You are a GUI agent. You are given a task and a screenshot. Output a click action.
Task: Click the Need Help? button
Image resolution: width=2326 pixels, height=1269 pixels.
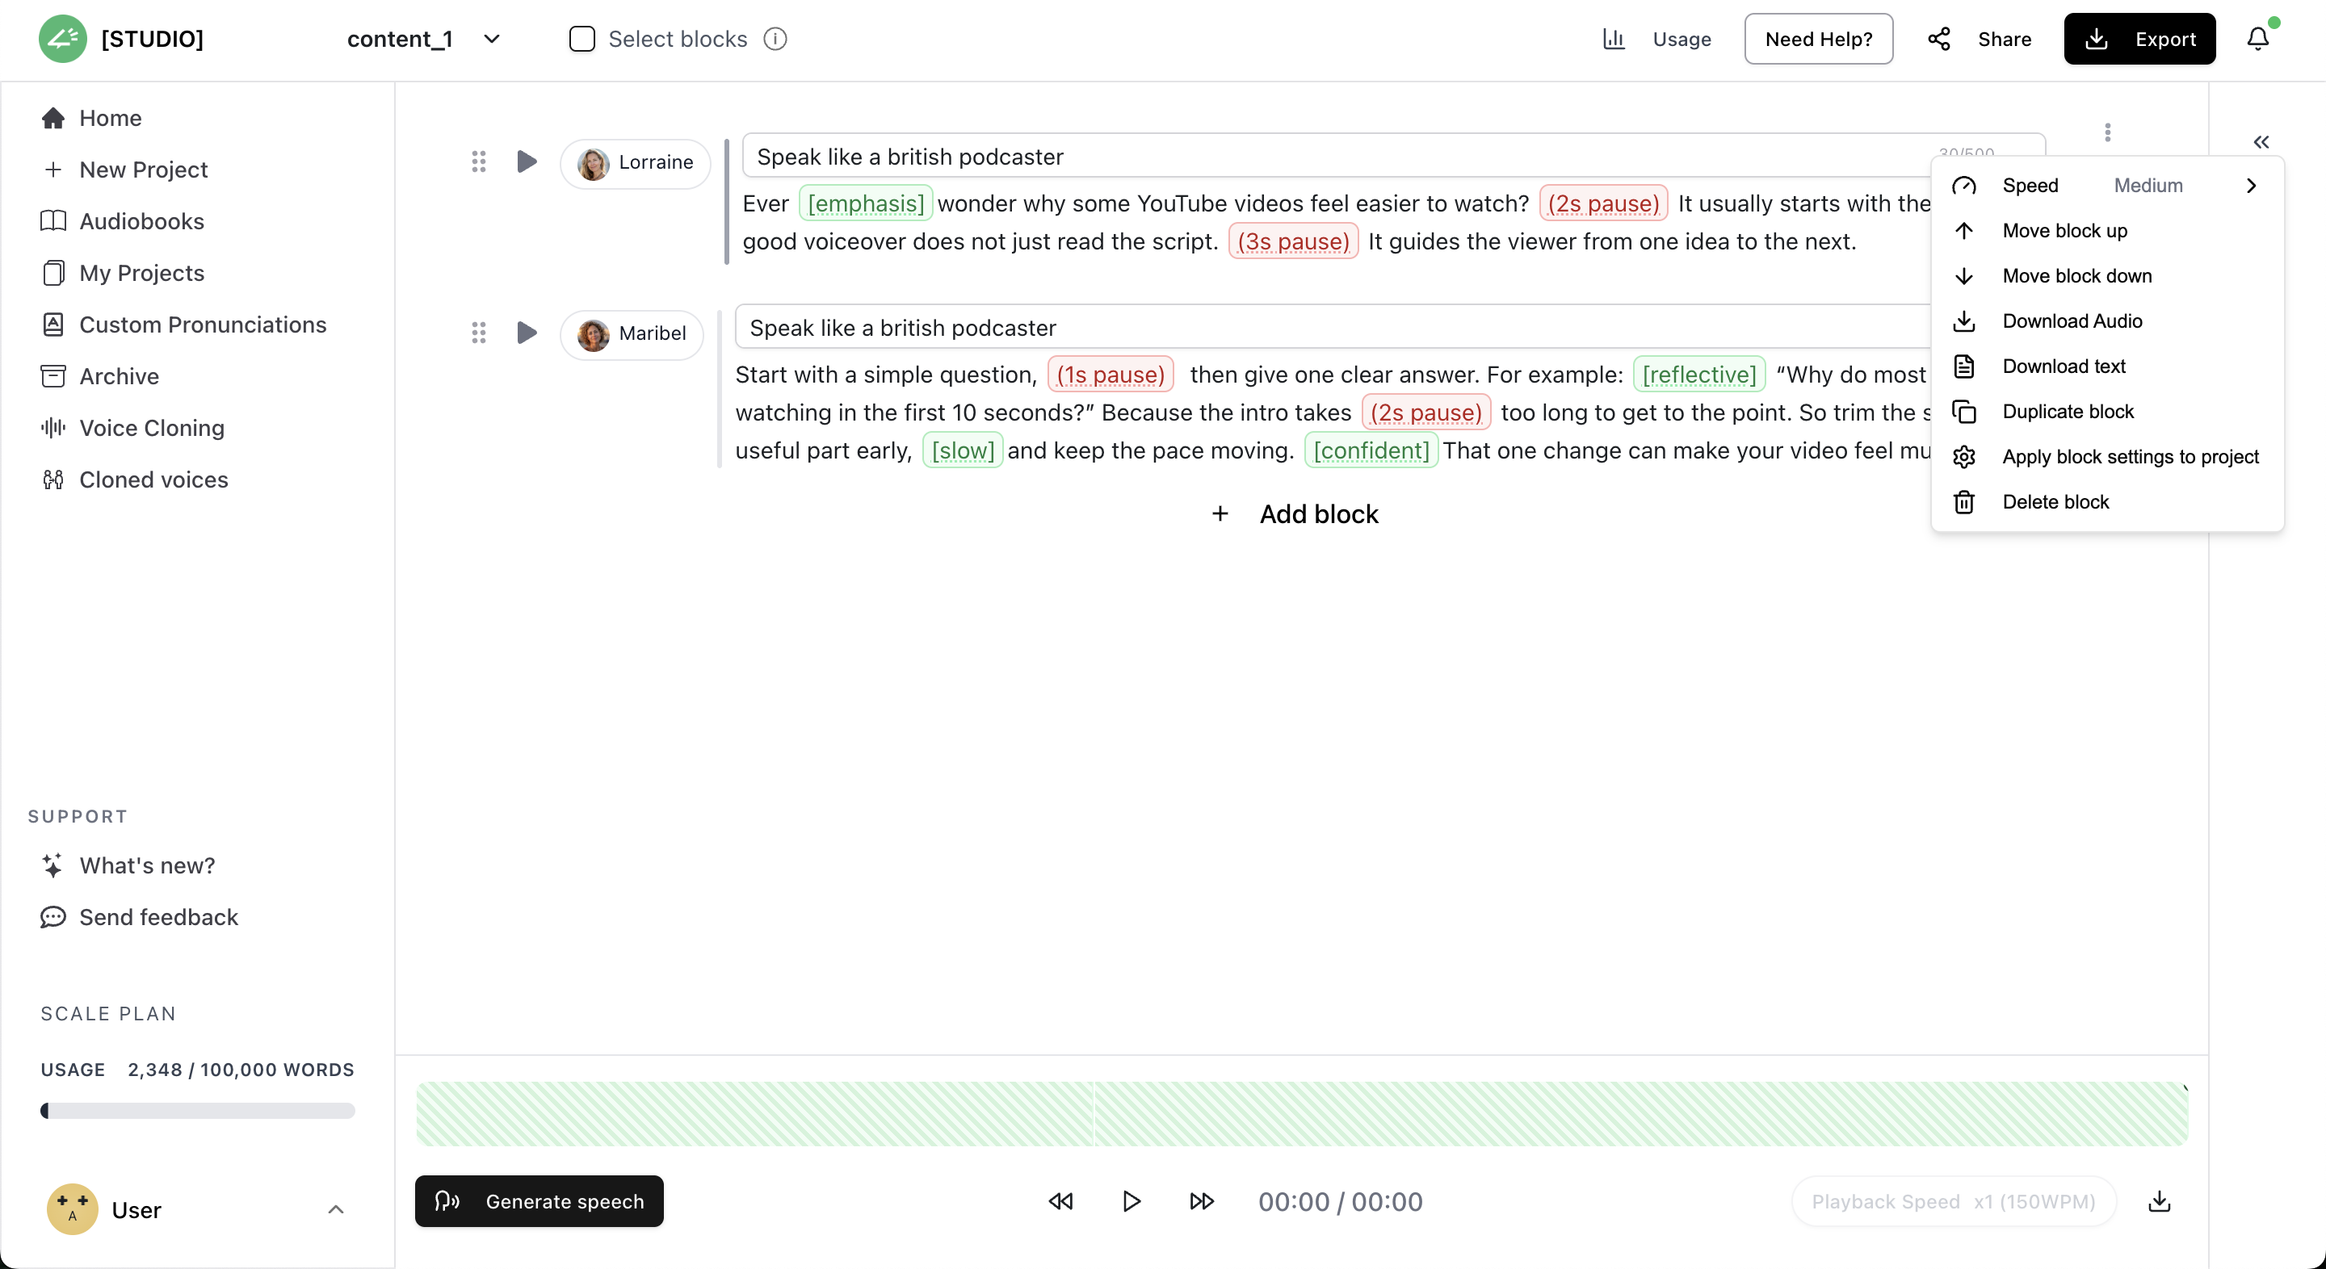pyautogui.click(x=1819, y=39)
